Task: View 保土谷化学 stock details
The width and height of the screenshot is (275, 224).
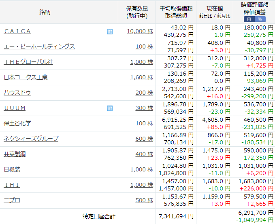Action: pos(17,123)
